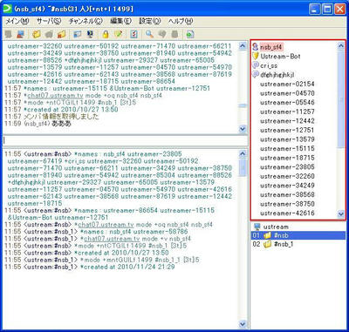This screenshot has height=332, width=349.
Task: Select ustreamer-15115 in the member list
Action: pos(287,149)
